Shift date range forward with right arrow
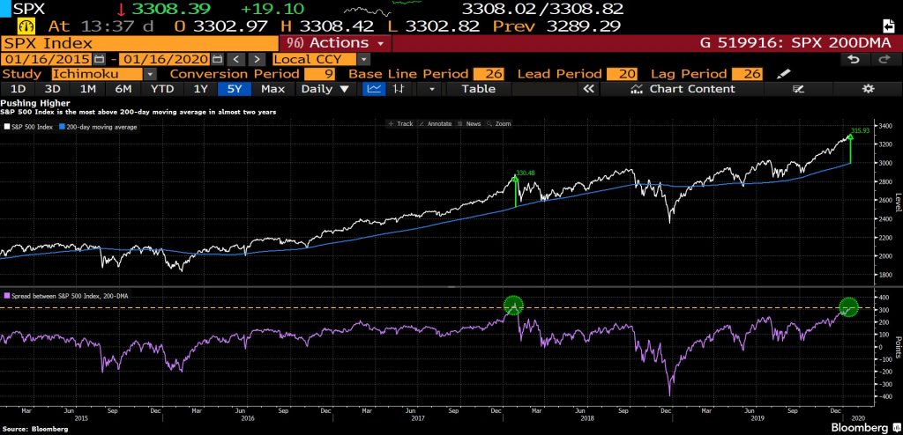Viewport: 903px width, 435px height. pyautogui.click(x=257, y=59)
